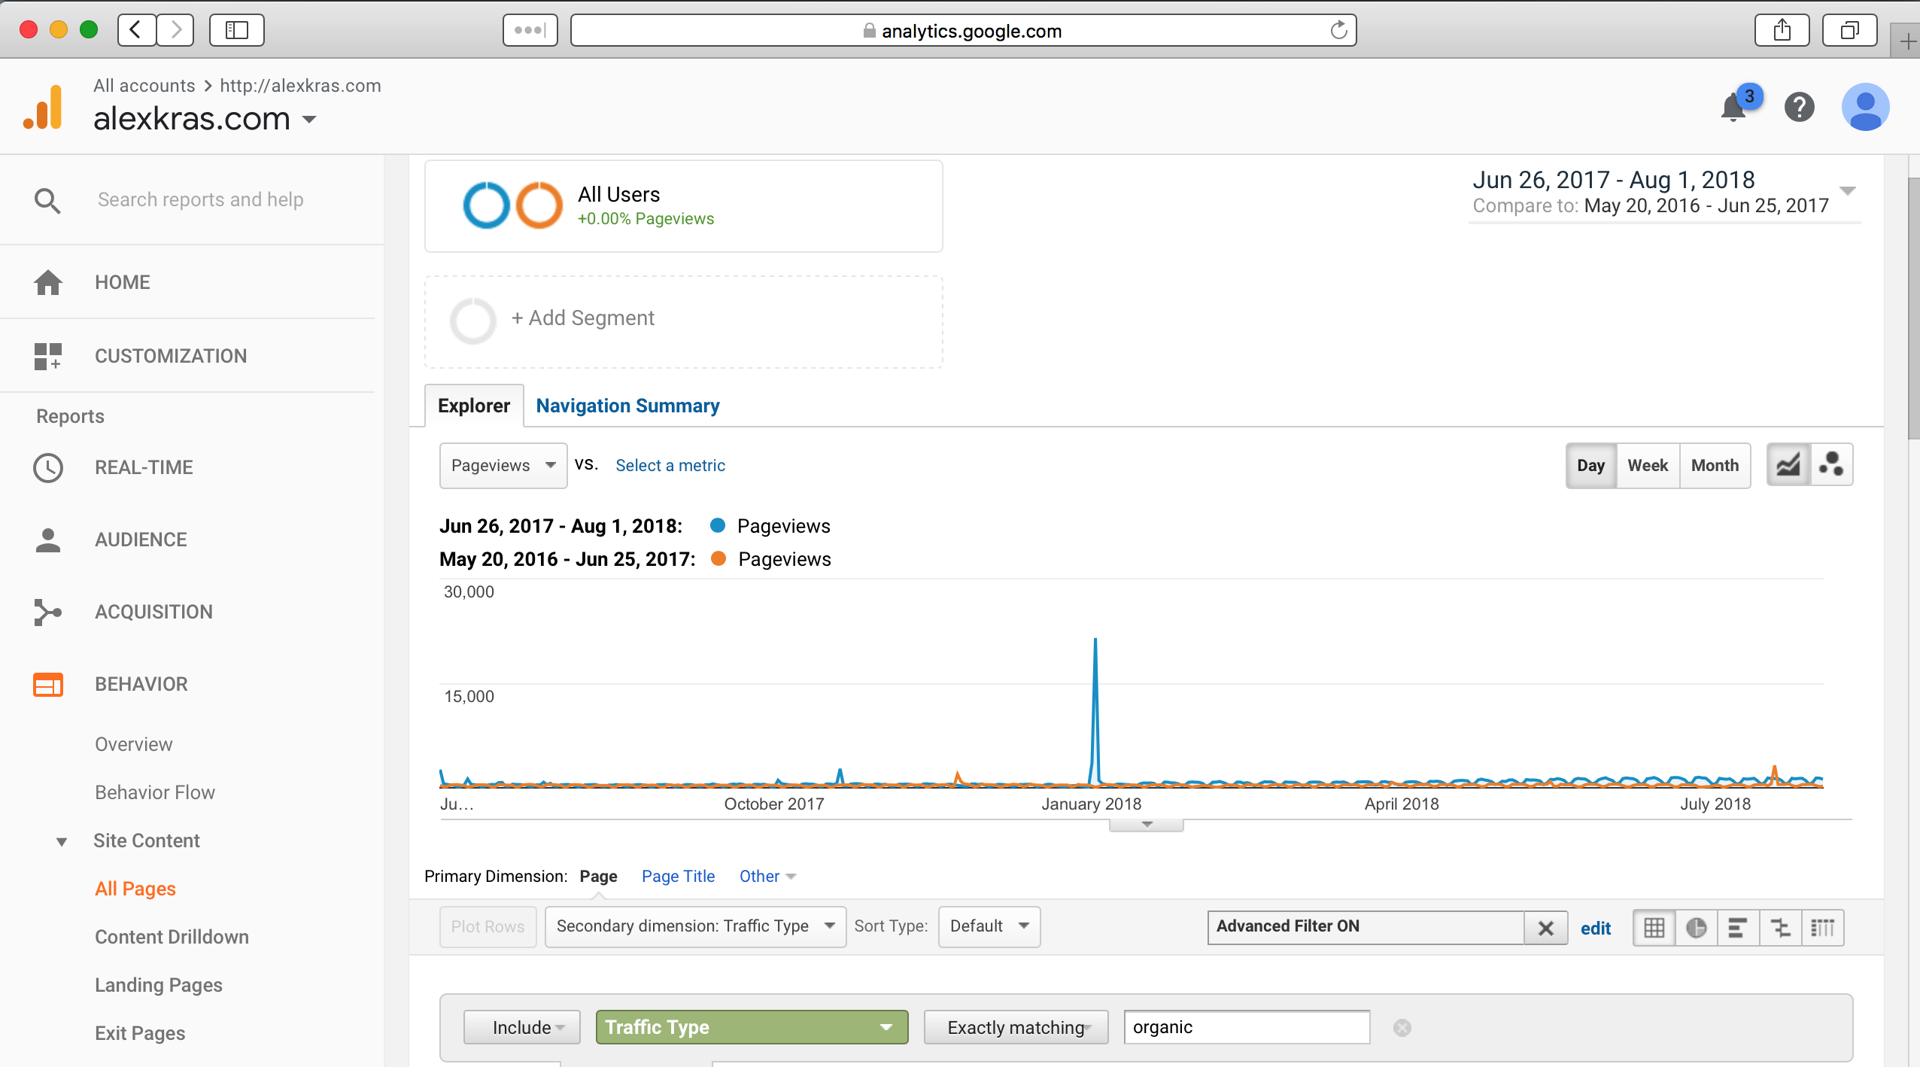This screenshot has width=1920, height=1067.
Task: Select the pie chart percentage view icon
Action: click(x=1696, y=927)
